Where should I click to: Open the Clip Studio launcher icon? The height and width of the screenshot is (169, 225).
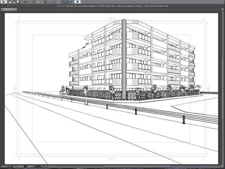4,2
